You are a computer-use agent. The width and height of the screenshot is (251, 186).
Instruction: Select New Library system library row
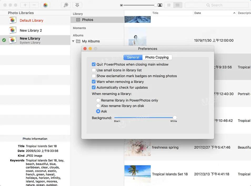tap(35, 40)
